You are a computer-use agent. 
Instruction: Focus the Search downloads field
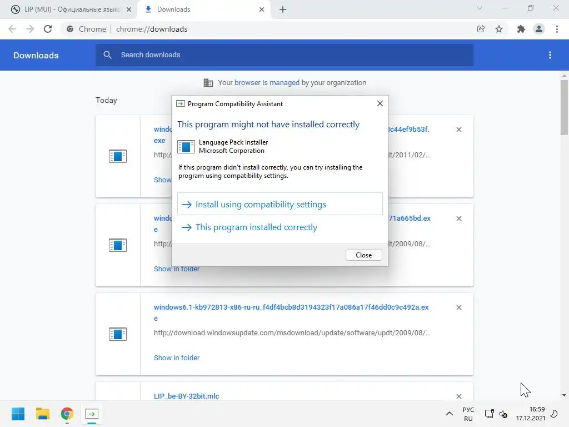coord(284,55)
